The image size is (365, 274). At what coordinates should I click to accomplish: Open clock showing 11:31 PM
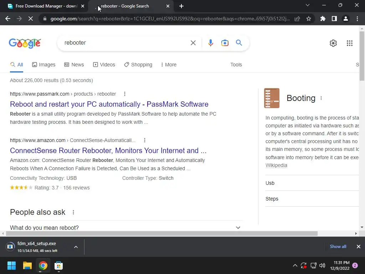tap(340, 265)
